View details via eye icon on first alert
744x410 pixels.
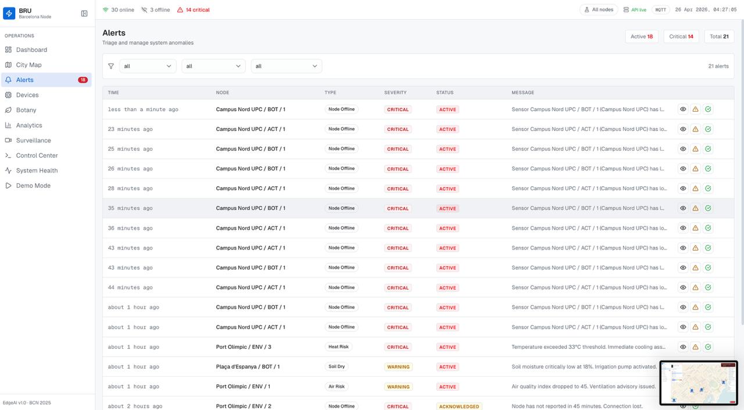tap(683, 109)
